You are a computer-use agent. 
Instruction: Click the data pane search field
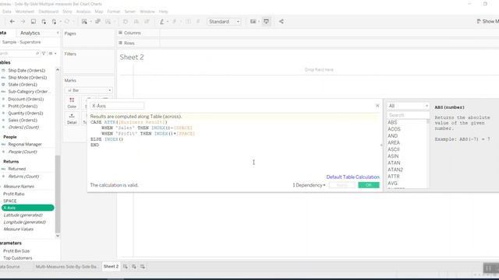pos(19,54)
